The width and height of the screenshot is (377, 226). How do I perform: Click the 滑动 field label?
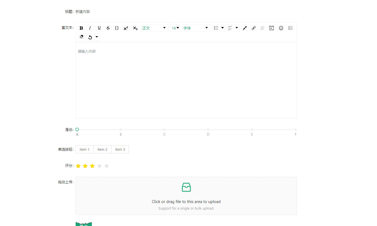click(69, 130)
